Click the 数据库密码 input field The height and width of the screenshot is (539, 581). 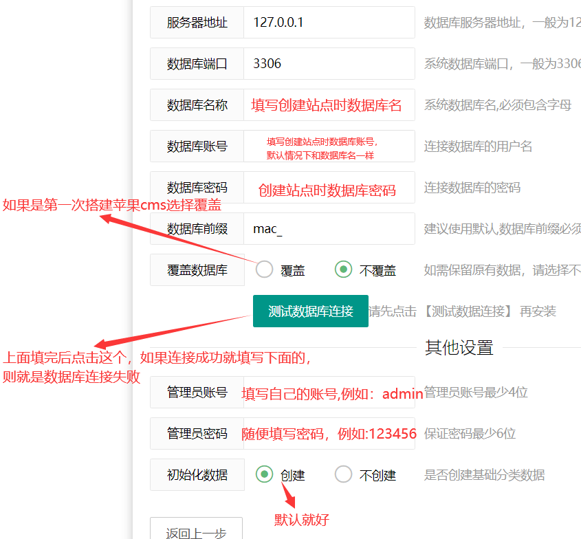coord(329,188)
